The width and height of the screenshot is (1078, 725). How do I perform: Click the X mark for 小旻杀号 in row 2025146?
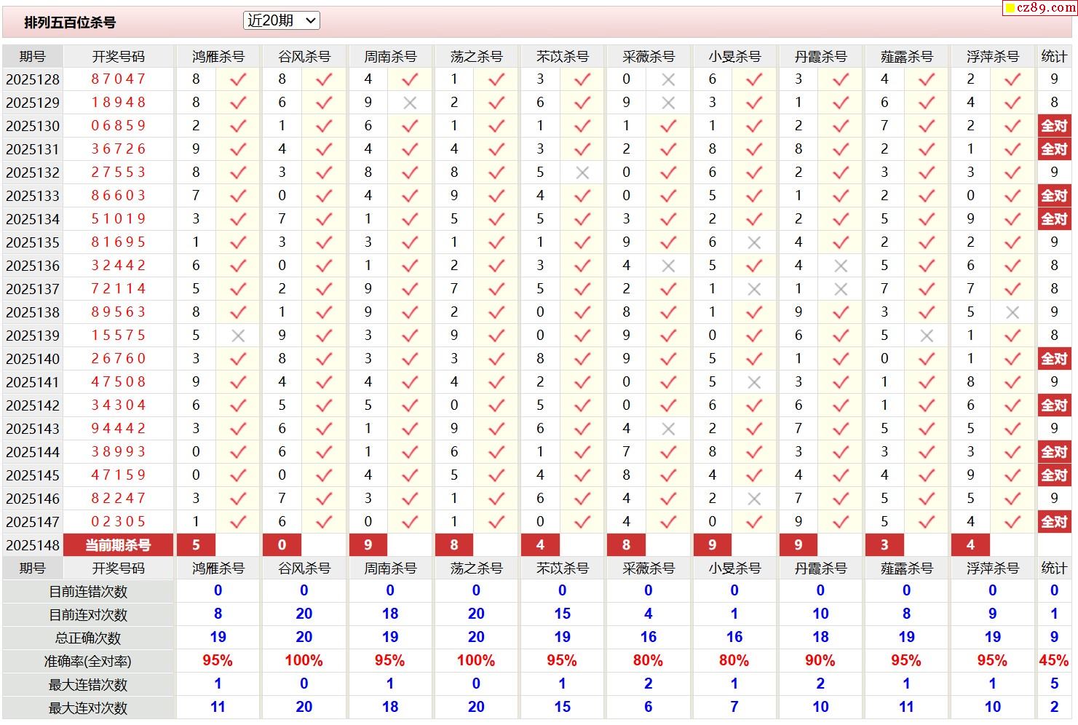coord(754,499)
